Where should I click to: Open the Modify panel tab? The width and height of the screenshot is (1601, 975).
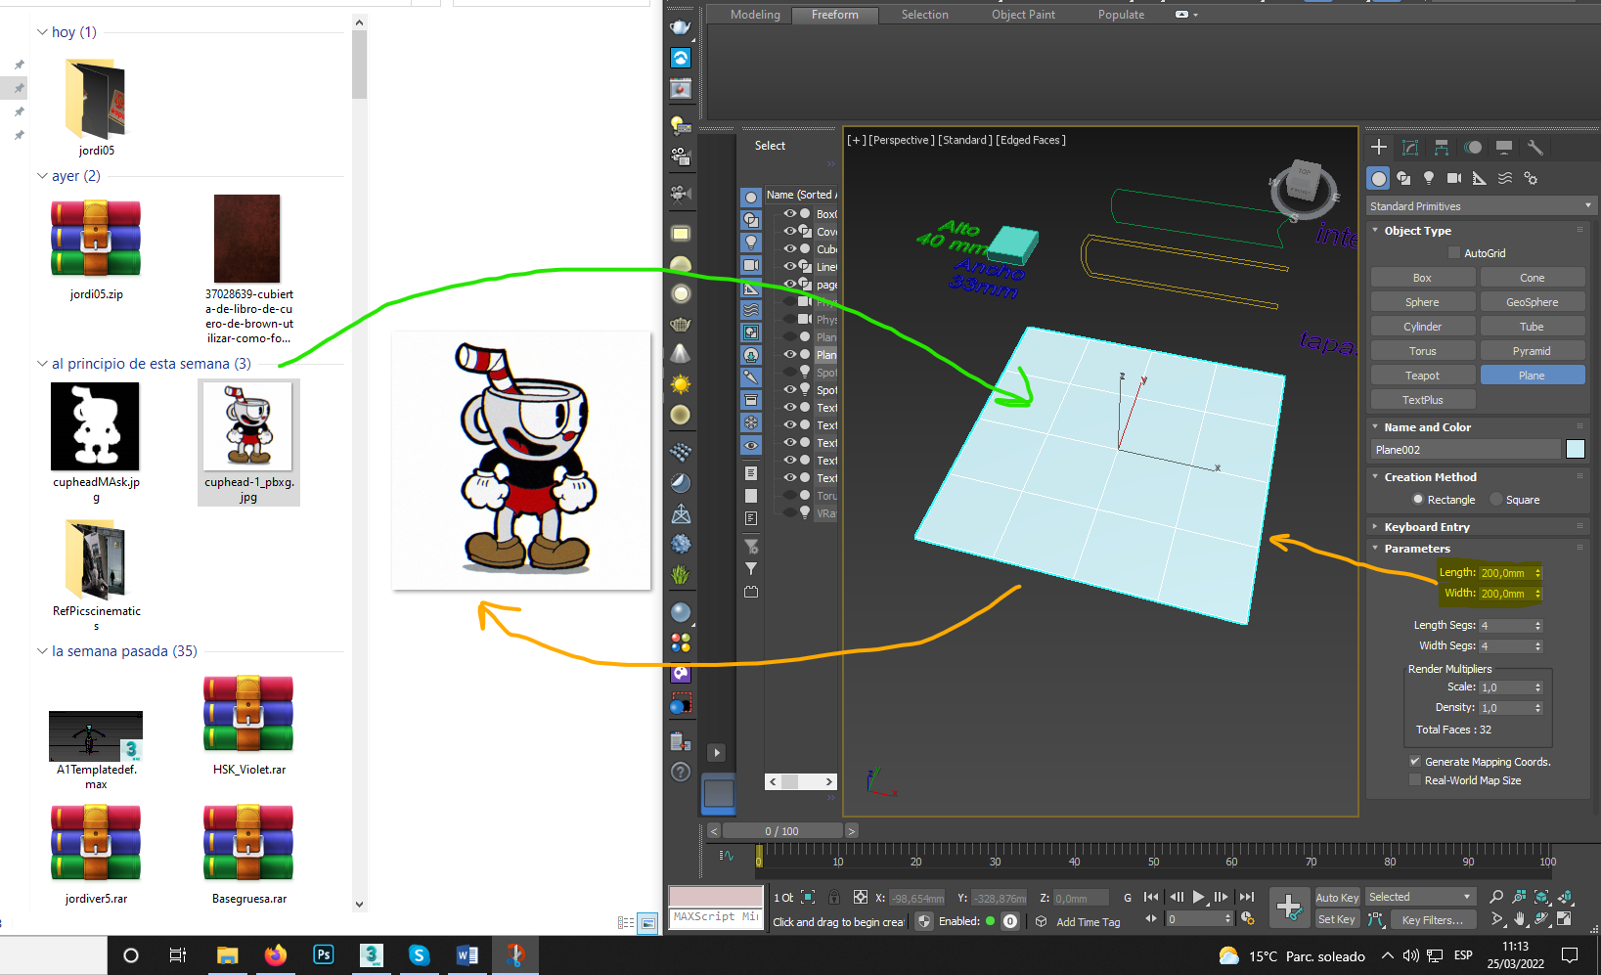(1409, 148)
